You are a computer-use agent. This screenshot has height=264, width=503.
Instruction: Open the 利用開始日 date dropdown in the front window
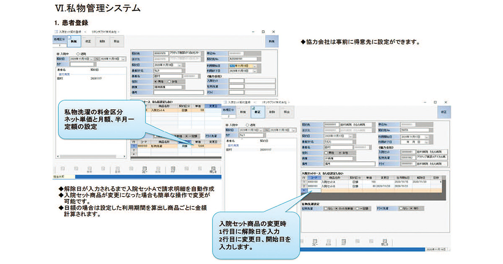(427, 137)
